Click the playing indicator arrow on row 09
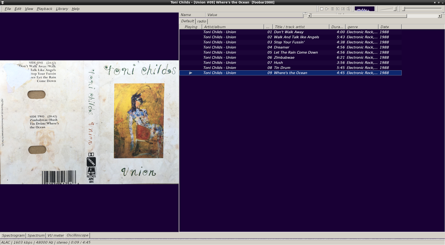 pos(191,73)
